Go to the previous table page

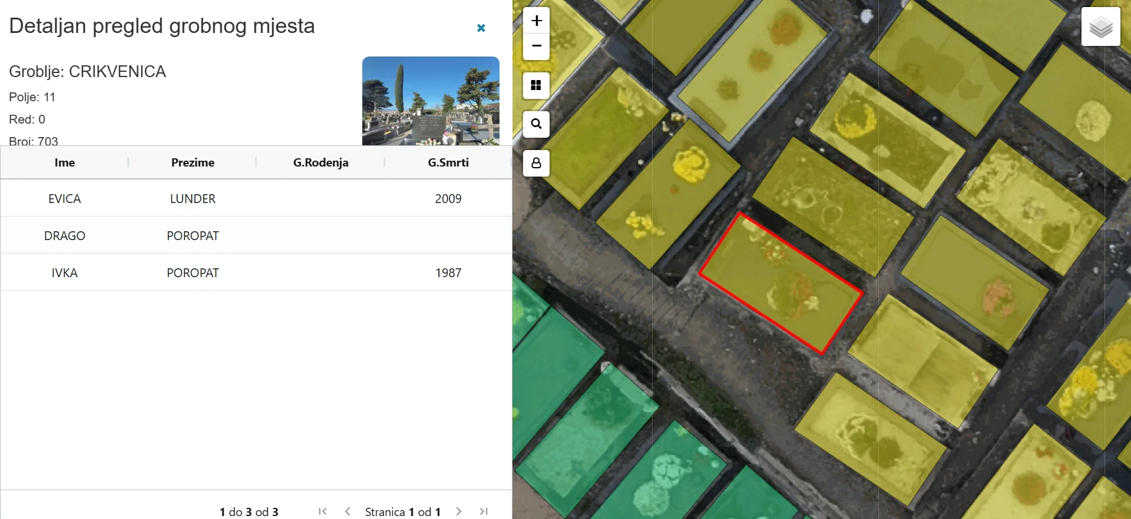click(348, 511)
